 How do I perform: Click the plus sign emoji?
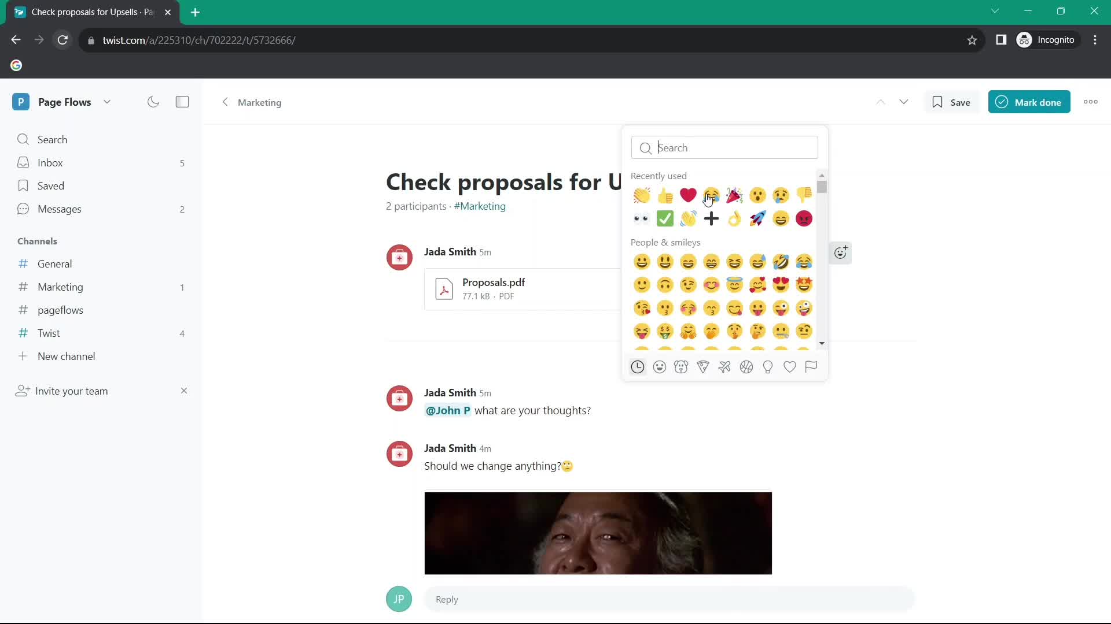coord(711,220)
